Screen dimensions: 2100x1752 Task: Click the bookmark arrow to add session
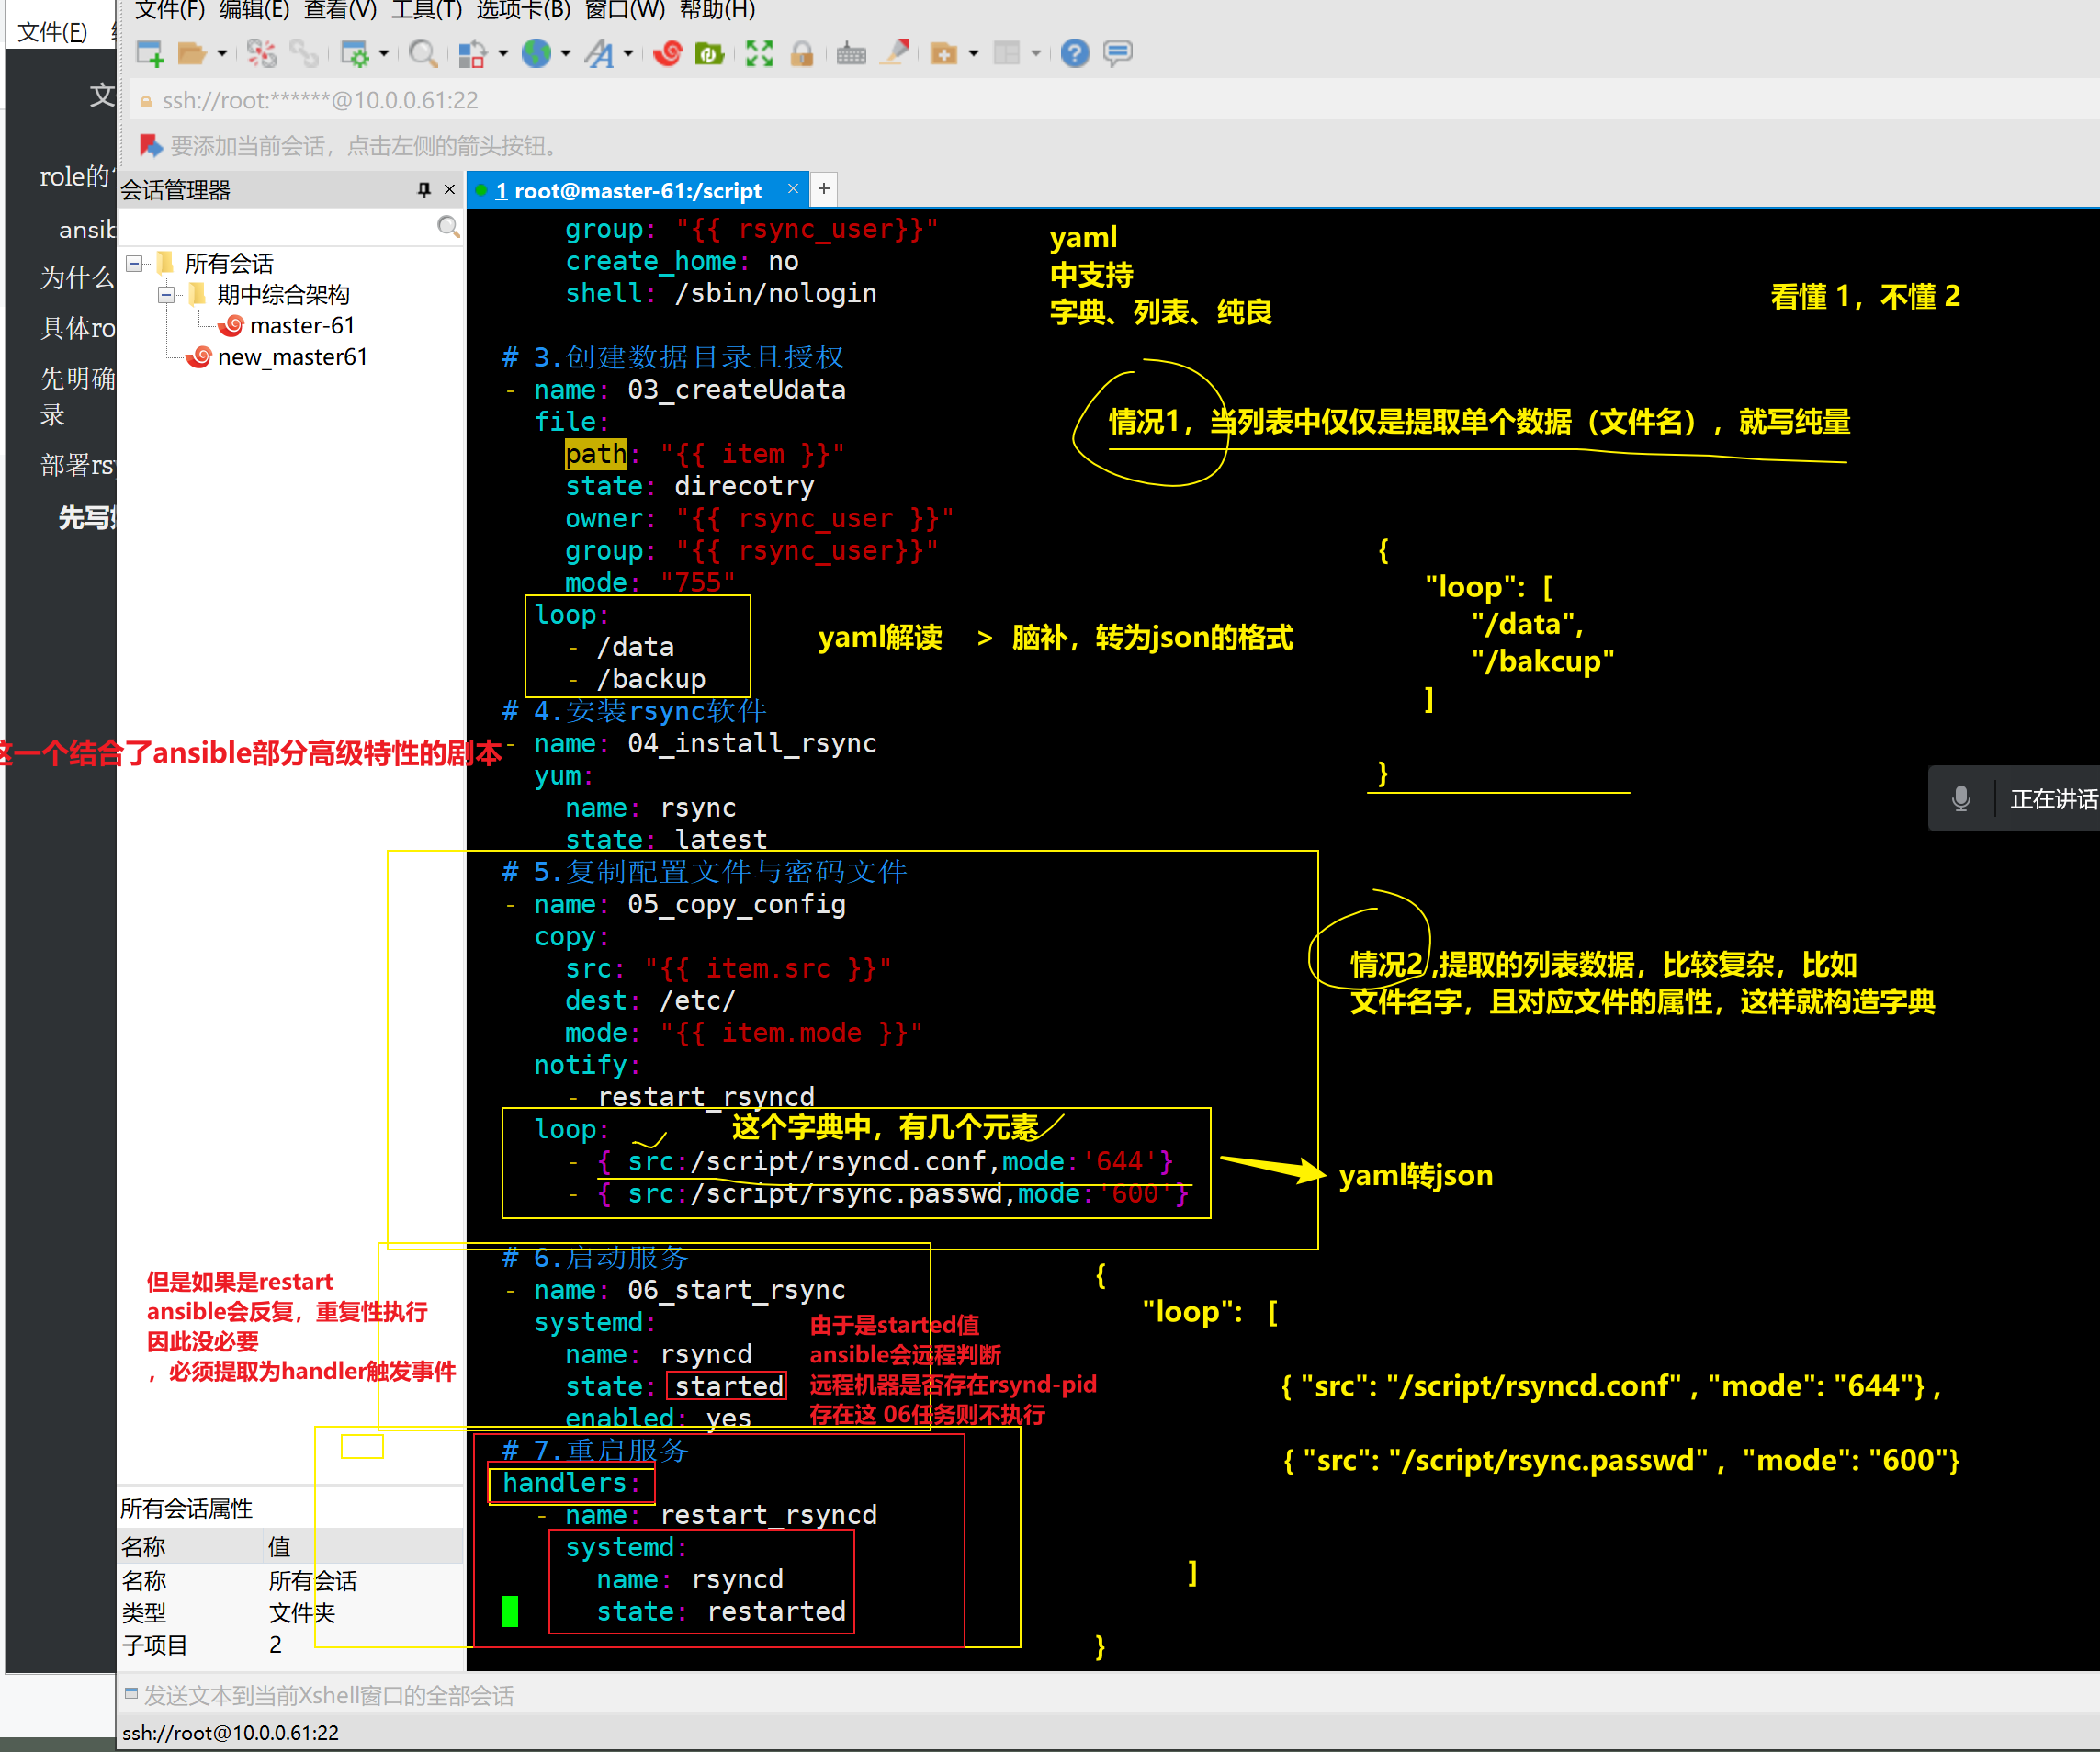150,146
